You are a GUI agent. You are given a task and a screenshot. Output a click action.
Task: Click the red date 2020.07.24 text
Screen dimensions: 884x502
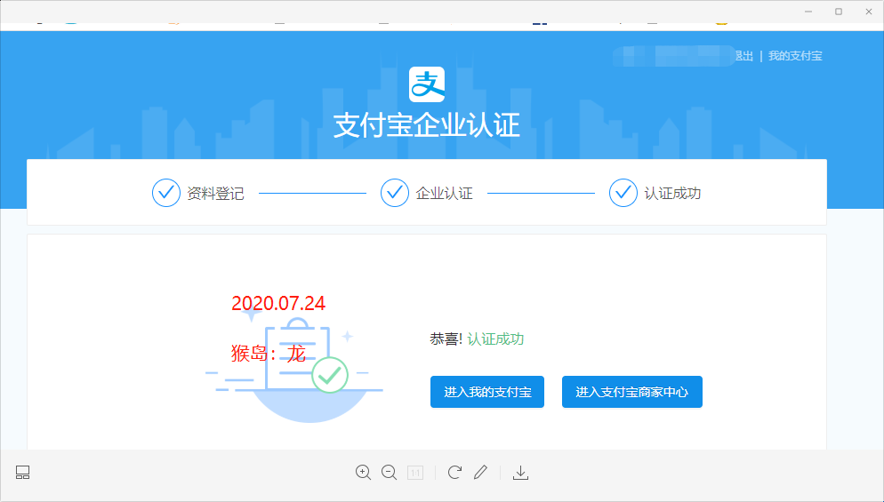coord(278,303)
